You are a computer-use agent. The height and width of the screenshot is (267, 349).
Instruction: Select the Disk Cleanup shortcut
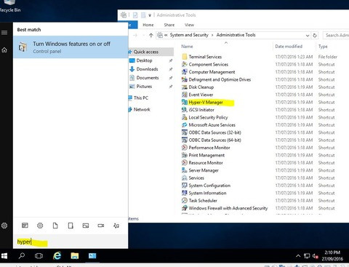[201, 87]
